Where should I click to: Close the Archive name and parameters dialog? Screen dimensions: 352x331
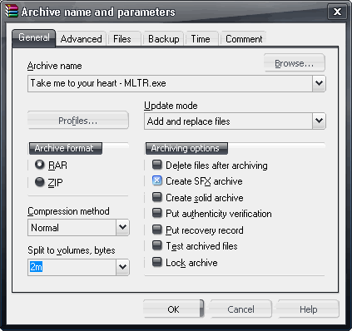[x=337, y=12]
